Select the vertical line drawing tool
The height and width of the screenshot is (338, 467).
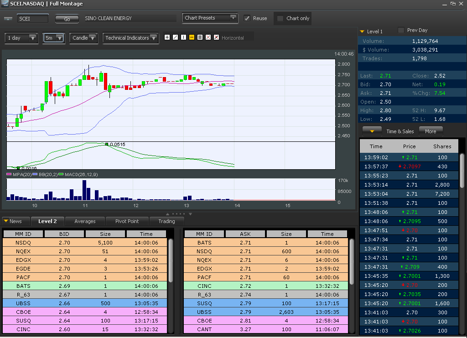183,37
